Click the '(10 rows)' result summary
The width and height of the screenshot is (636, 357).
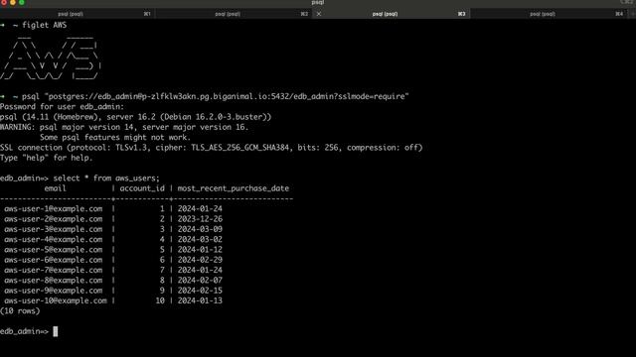coord(20,310)
